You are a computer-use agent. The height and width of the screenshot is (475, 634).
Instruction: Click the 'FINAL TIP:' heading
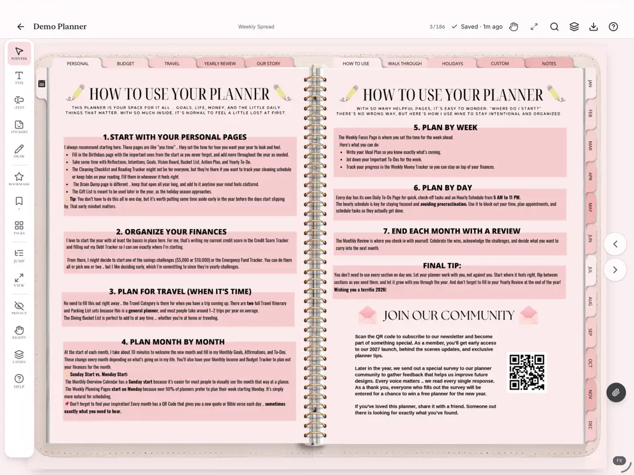click(x=442, y=266)
